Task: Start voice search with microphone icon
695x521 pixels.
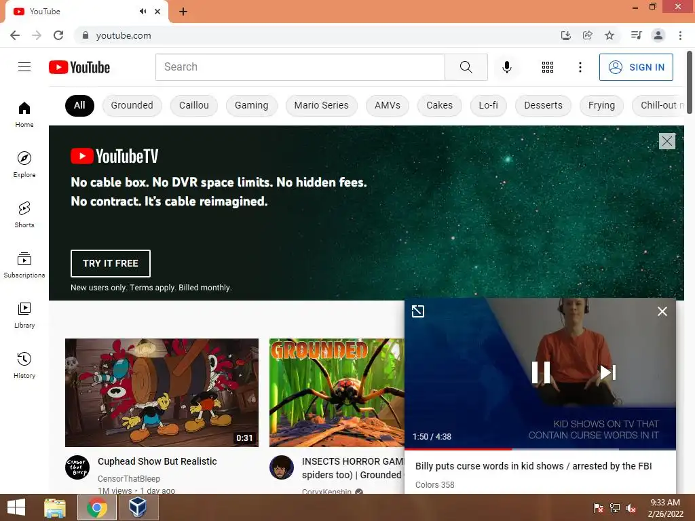Action: (506, 67)
